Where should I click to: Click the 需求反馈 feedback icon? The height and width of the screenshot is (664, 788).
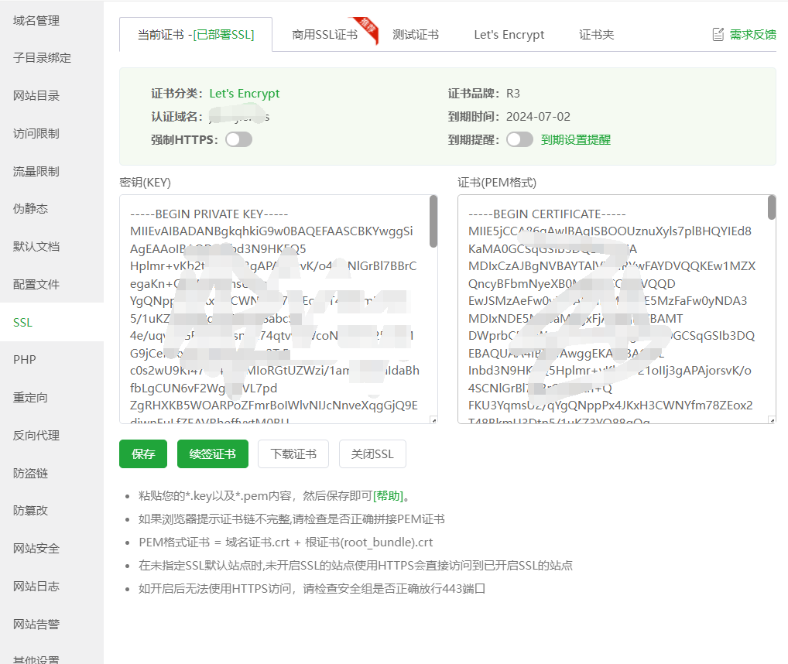click(718, 35)
